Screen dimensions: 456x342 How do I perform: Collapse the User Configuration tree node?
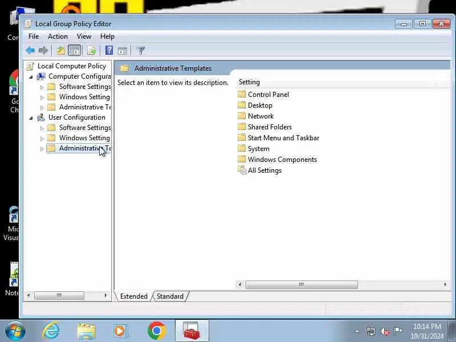[31, 118]
